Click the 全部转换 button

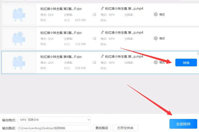pyautogui.click(x=183, y=124)
